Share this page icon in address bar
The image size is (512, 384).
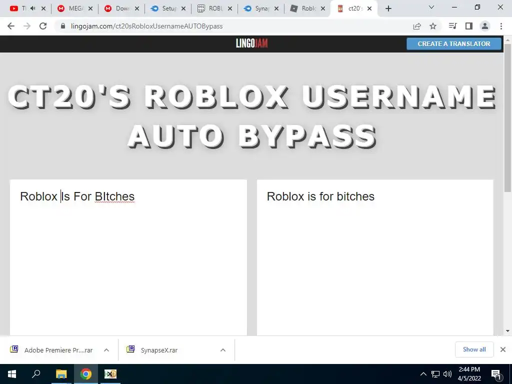417,26
